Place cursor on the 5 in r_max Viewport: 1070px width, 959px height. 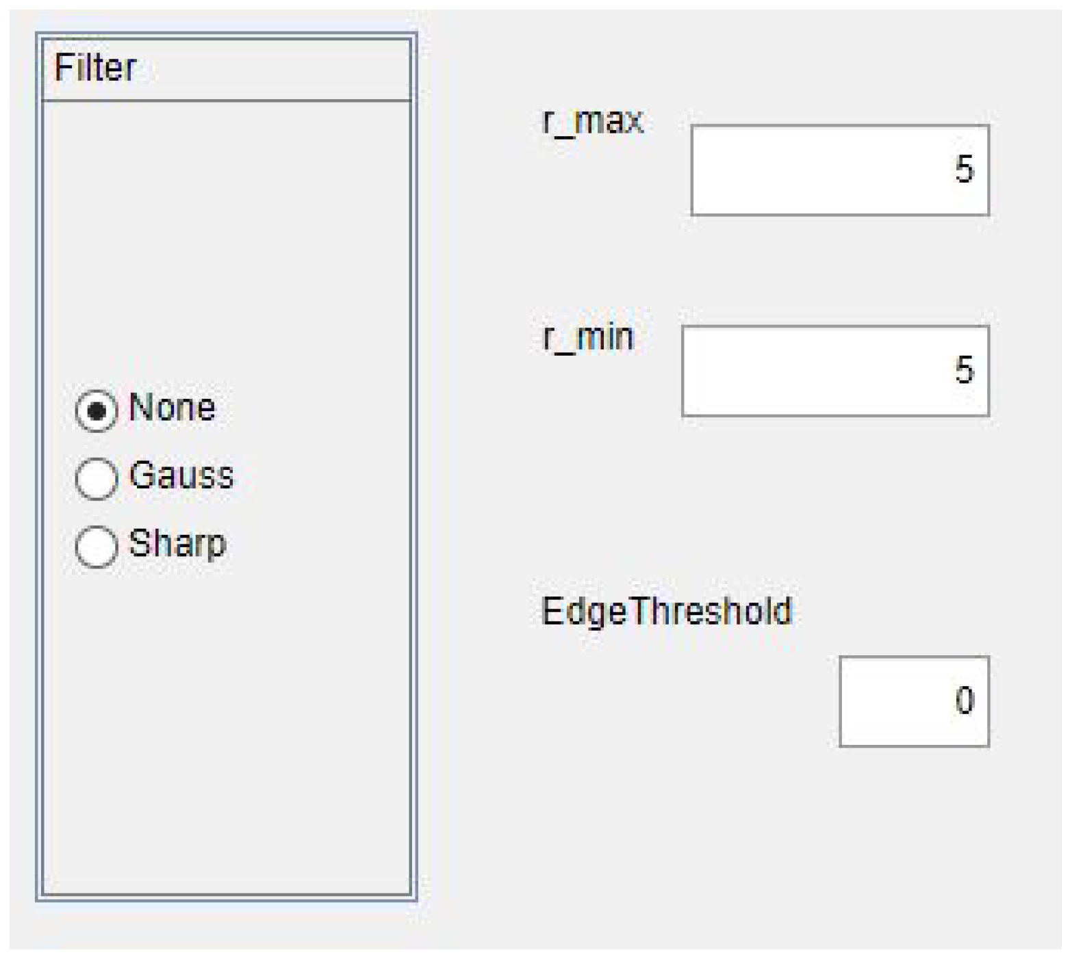click(964, 169)
